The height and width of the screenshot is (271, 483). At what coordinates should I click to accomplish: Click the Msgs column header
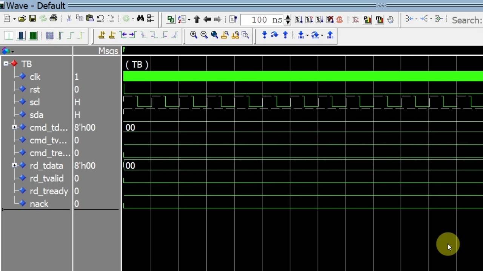click(x=108, y=51)
